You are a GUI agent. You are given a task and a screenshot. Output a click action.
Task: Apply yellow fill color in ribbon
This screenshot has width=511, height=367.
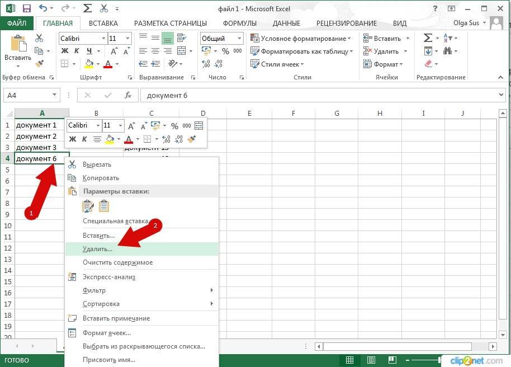click(89, 64)
